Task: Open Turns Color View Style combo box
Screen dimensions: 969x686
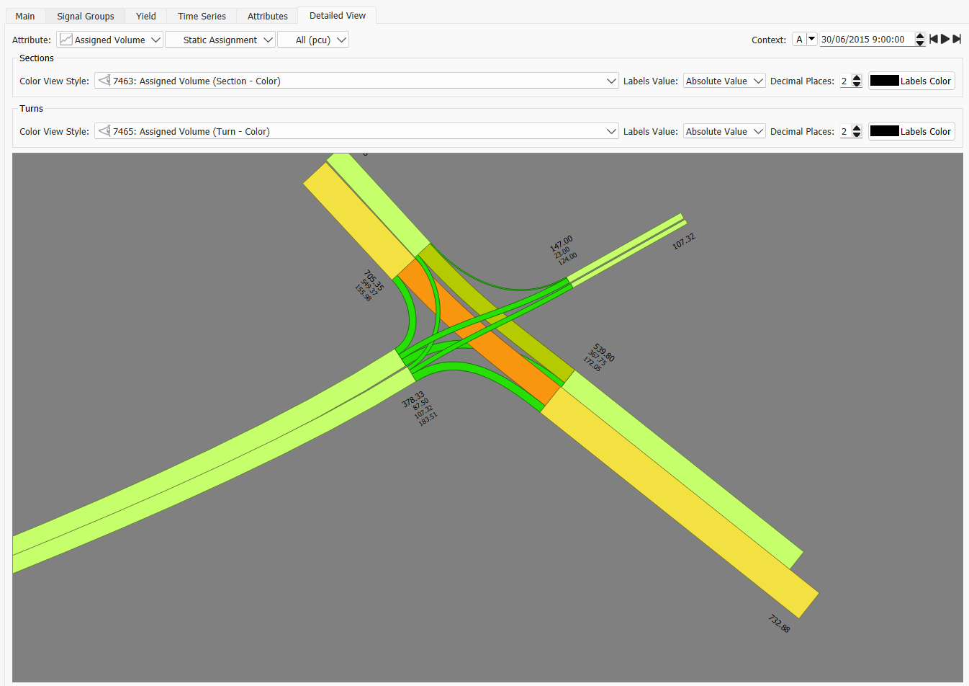Action: (356, 131)
